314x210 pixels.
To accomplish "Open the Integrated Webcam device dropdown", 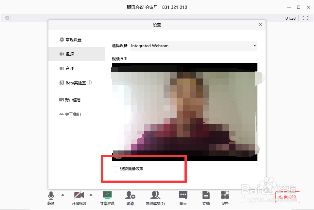I will point(193,46).
